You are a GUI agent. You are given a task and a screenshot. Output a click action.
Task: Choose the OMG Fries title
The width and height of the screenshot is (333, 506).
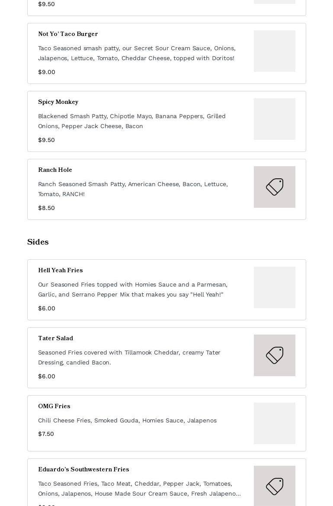pos(54,406)
